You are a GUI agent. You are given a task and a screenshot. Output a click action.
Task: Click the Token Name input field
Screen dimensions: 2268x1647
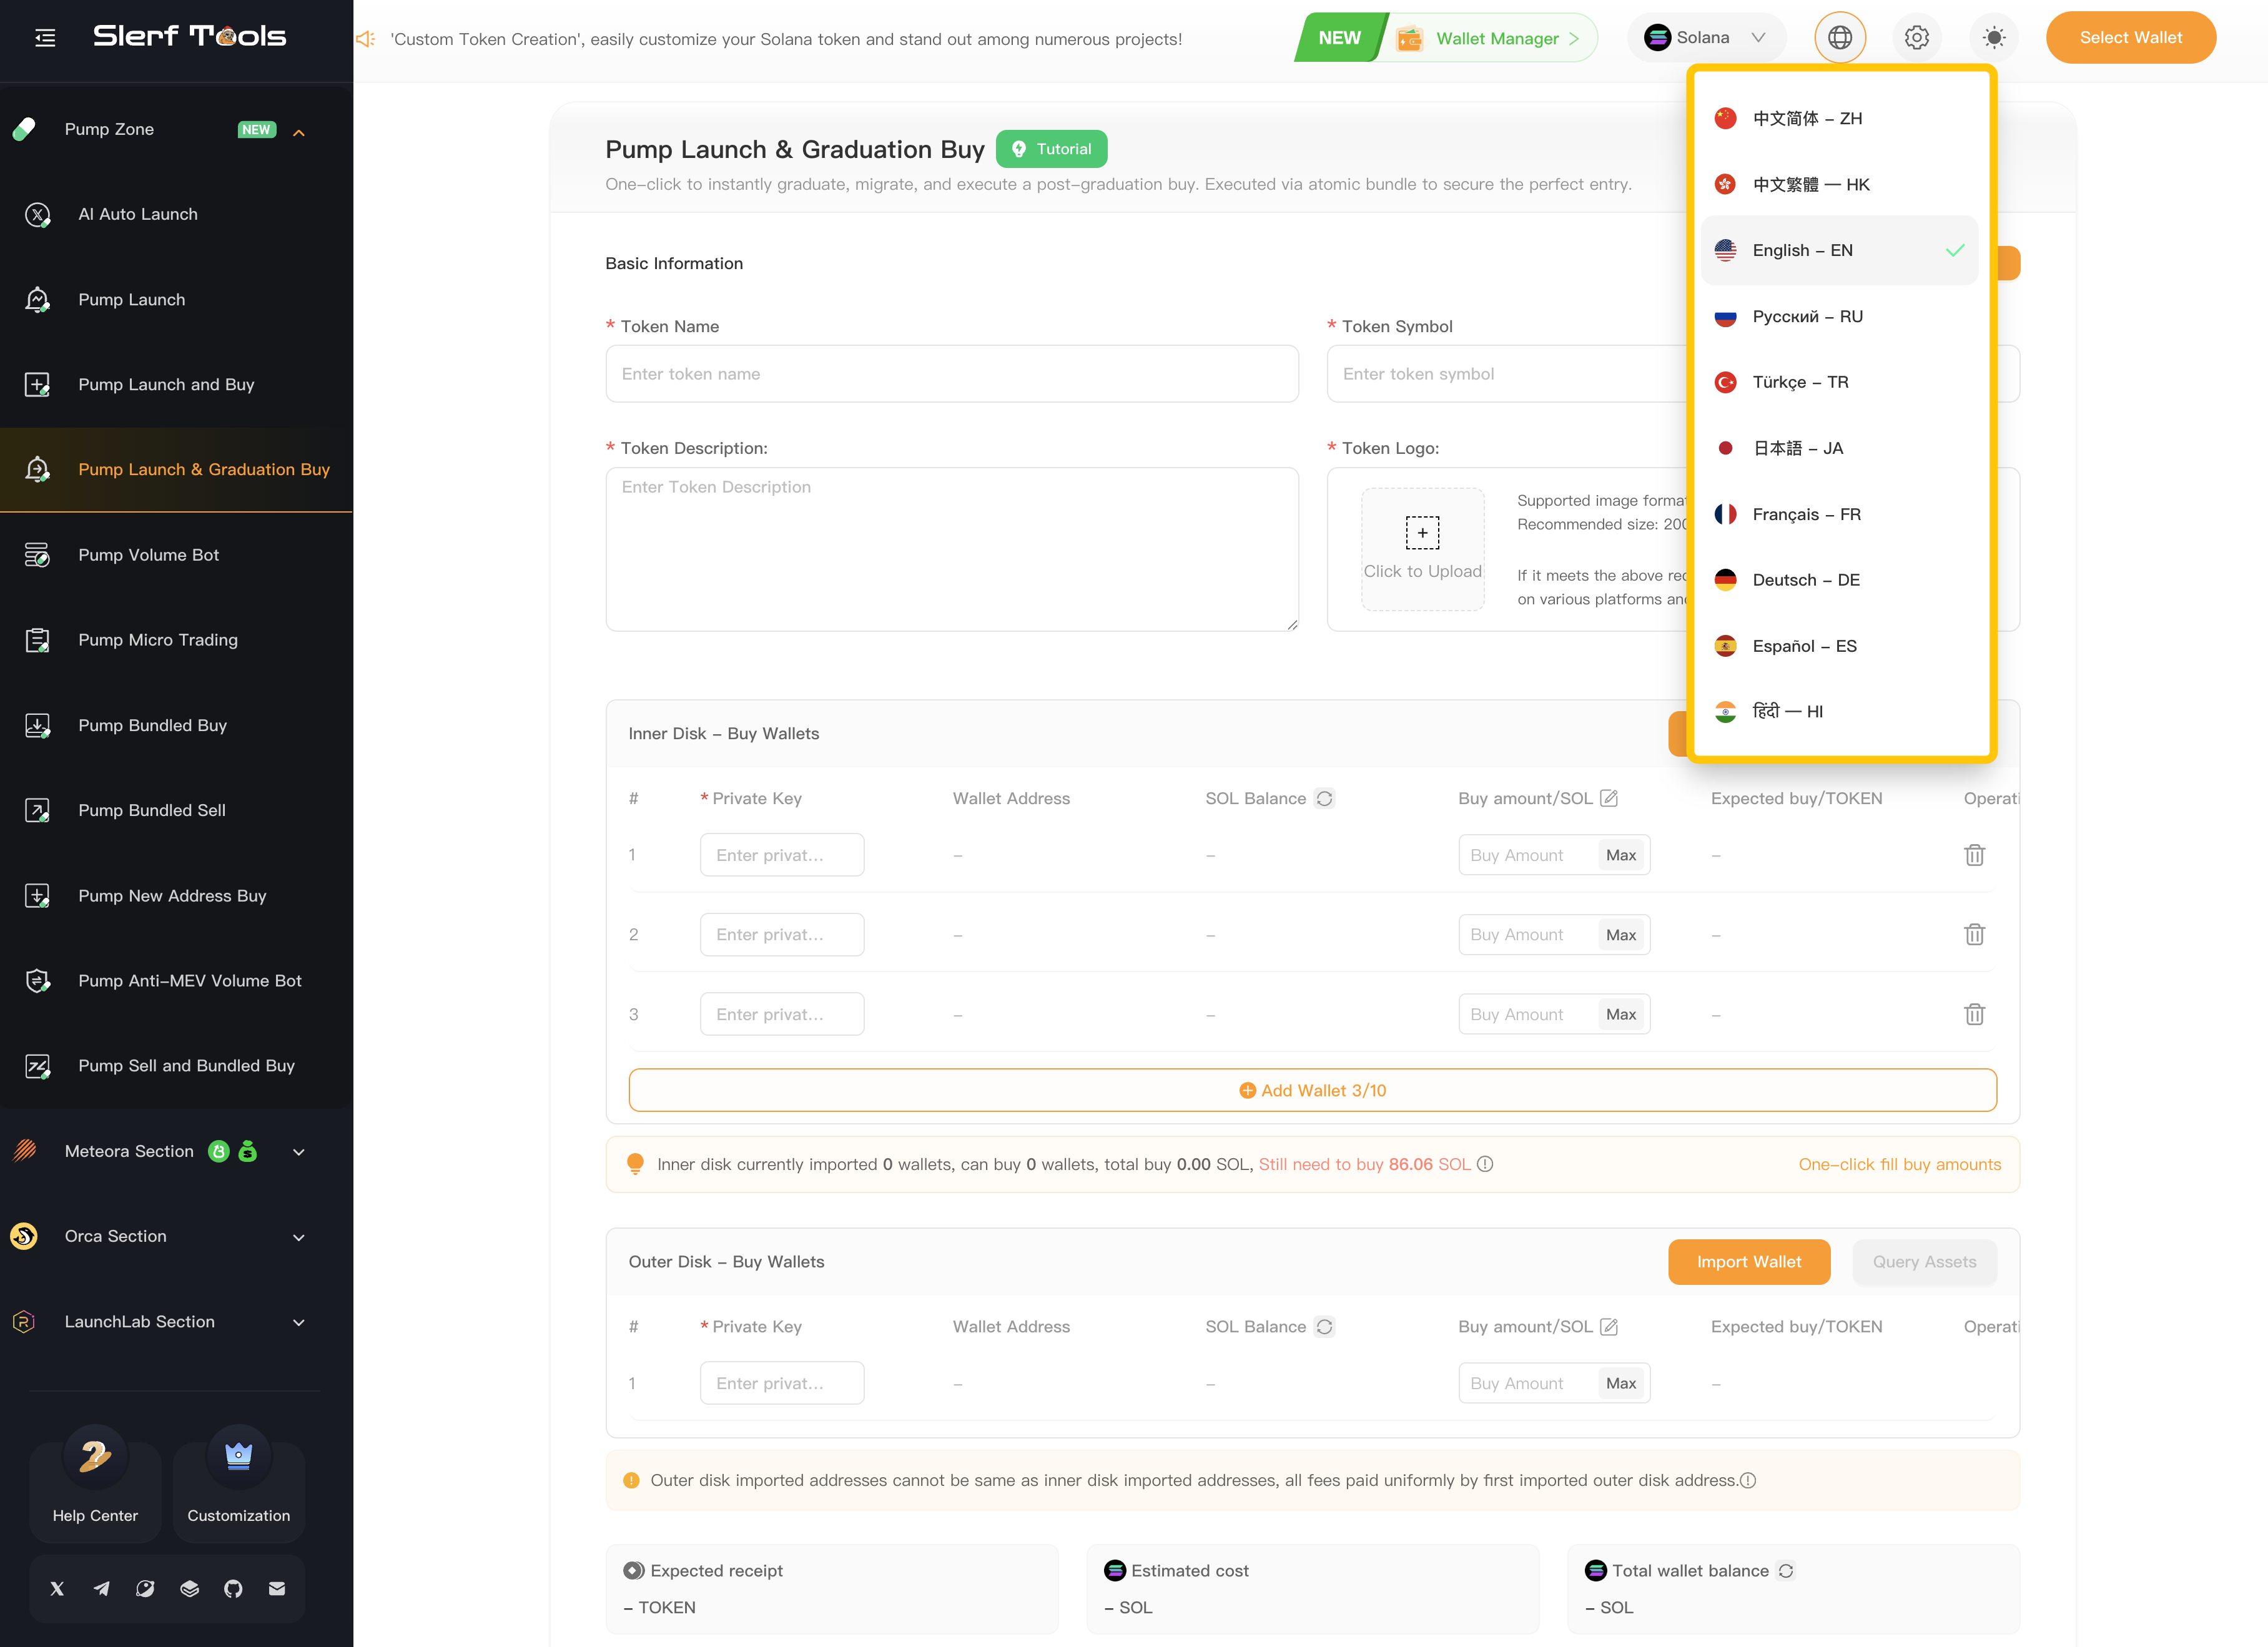[951, 374]
